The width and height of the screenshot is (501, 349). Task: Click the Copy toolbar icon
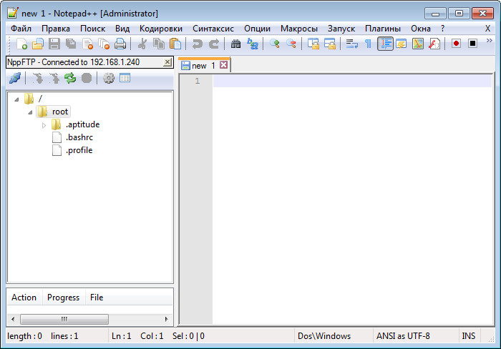click(159, 44)
